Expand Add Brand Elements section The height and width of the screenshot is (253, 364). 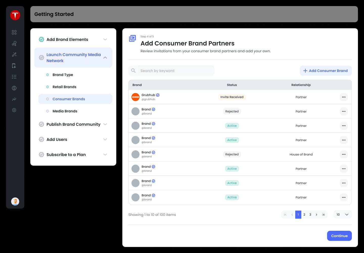(x=105, y=39)
